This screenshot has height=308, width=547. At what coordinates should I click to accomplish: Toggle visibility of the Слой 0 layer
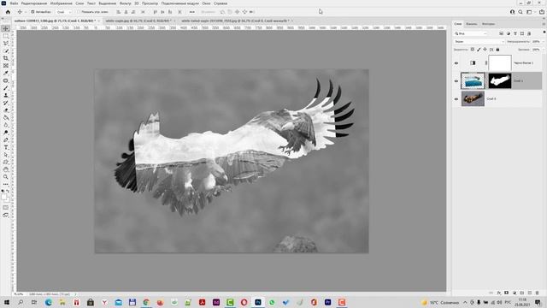(456, 99)
